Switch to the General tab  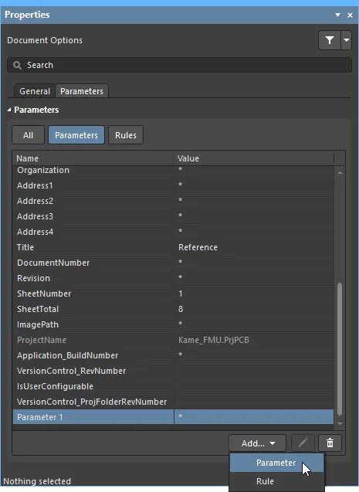(35, 91)
